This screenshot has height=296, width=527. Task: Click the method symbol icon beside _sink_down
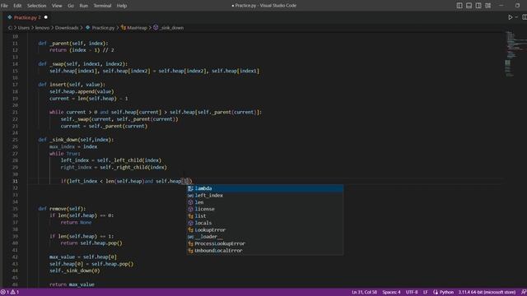(156, 27)
